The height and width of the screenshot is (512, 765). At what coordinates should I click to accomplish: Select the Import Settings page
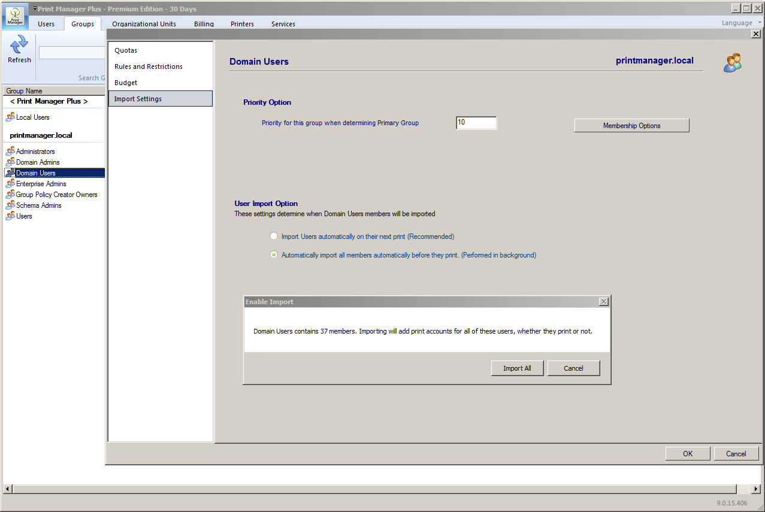click(x=161, y=99)
